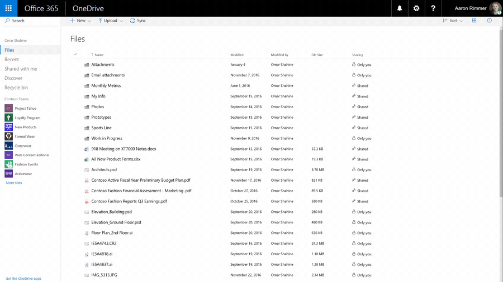The width and height of the screenshot is (503, 282).
Task: Open Loyalty Program site icon
Action: [8, 118]
